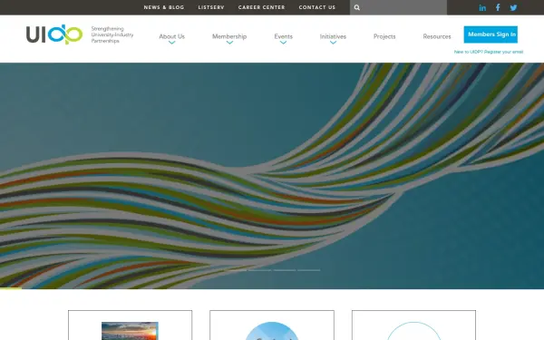Go to News & Blog
Image resolution: width=544 pixels, height=340 pixels.
point(164,7)
